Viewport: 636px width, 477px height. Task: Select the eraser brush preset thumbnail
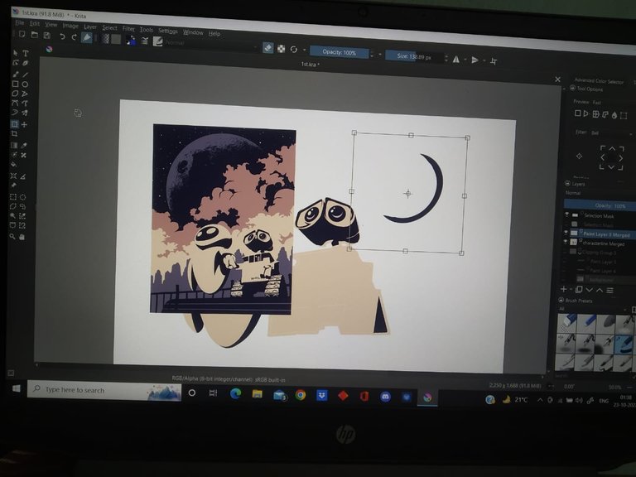click(567, 322)
